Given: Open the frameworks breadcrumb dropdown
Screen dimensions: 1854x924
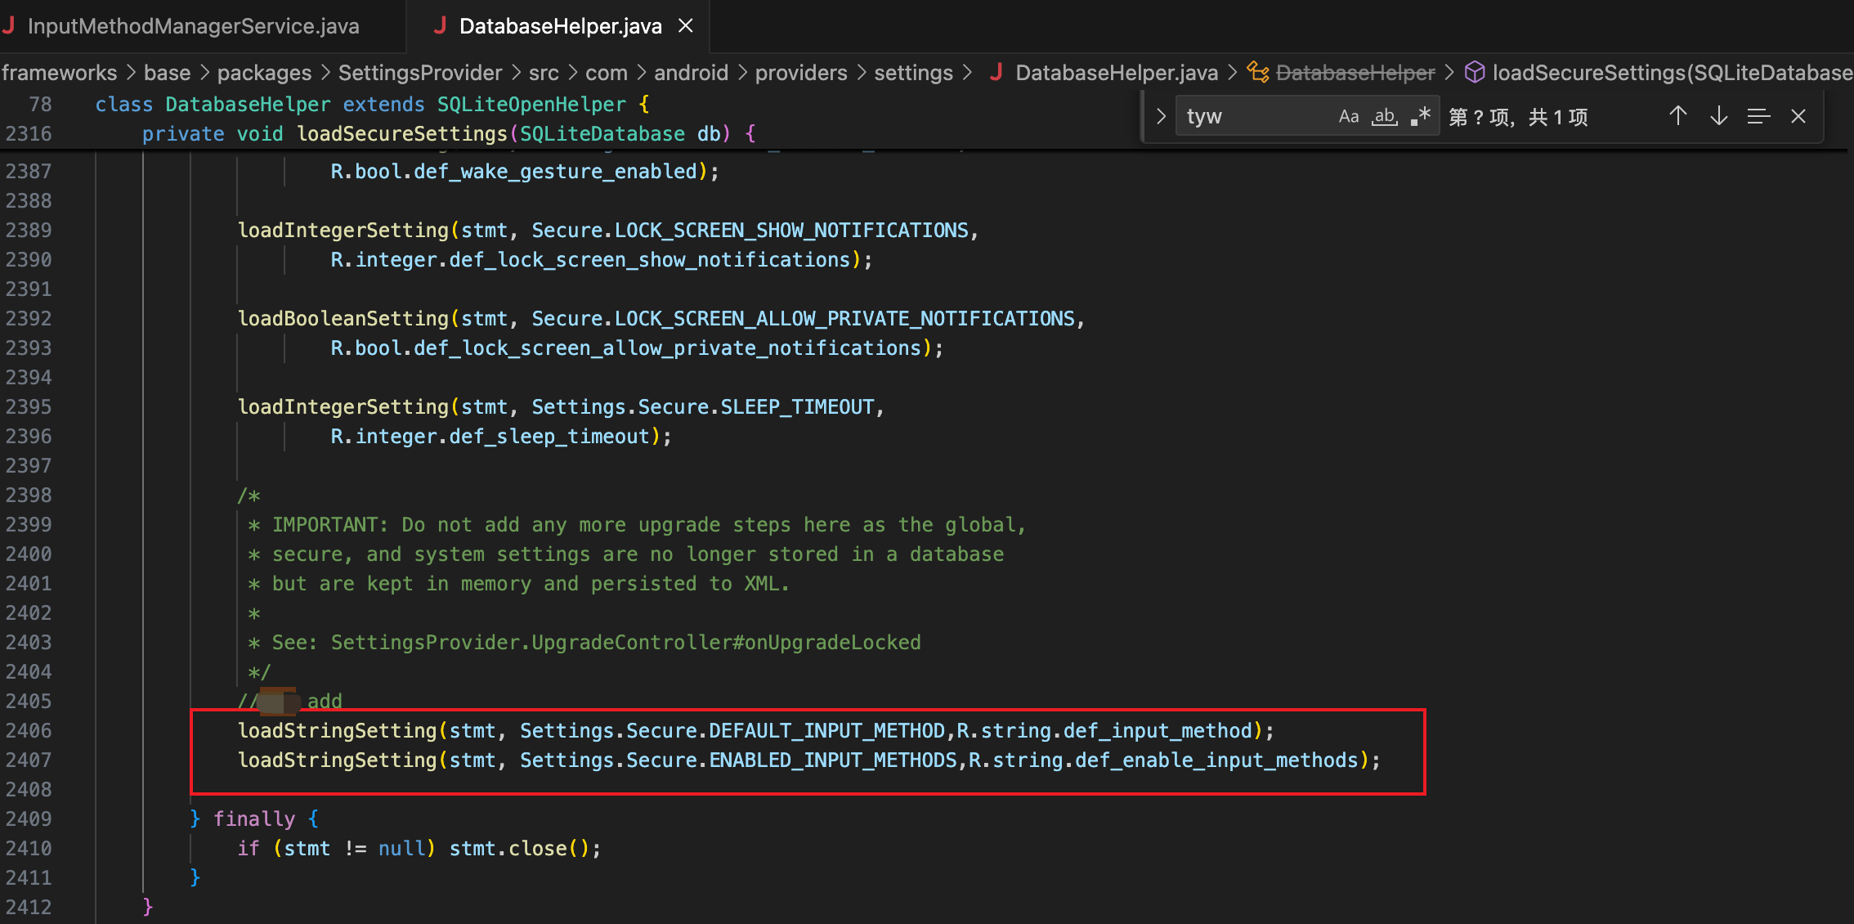Looking at the screenshot, I should [59, 73].
